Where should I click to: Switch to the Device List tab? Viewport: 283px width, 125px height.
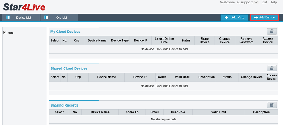(x=23, y=18)
